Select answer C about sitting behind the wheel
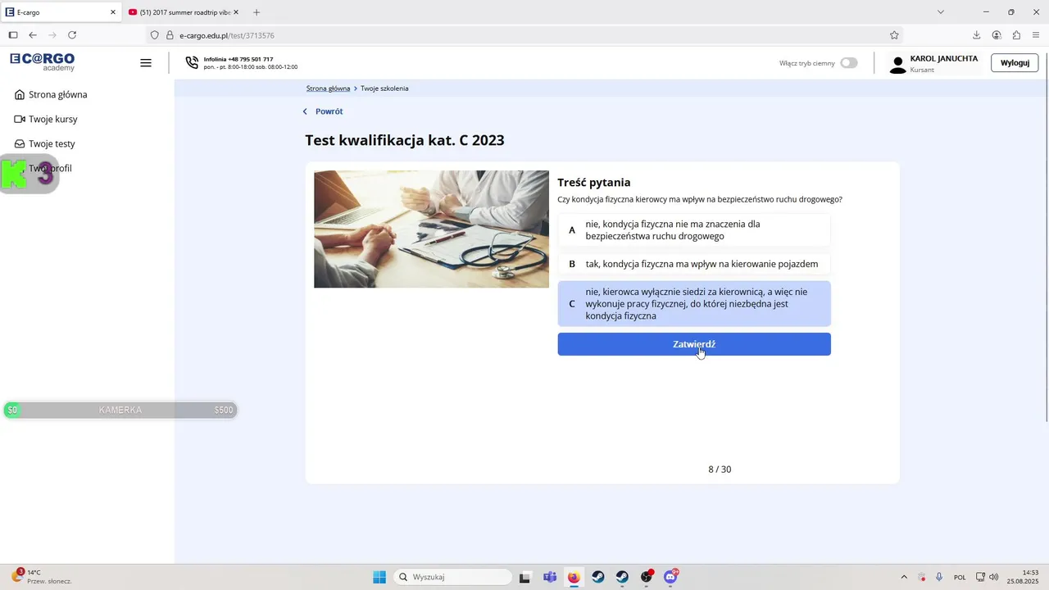 694,304
